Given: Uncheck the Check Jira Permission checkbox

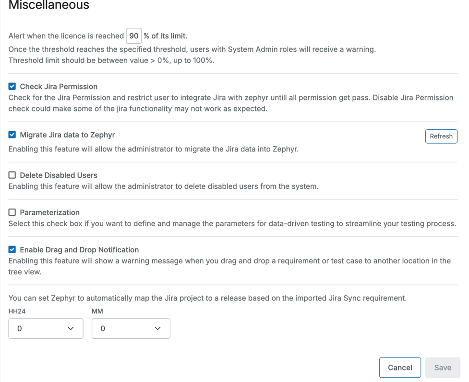Looking at the screenshot, I should click(12, 86).
